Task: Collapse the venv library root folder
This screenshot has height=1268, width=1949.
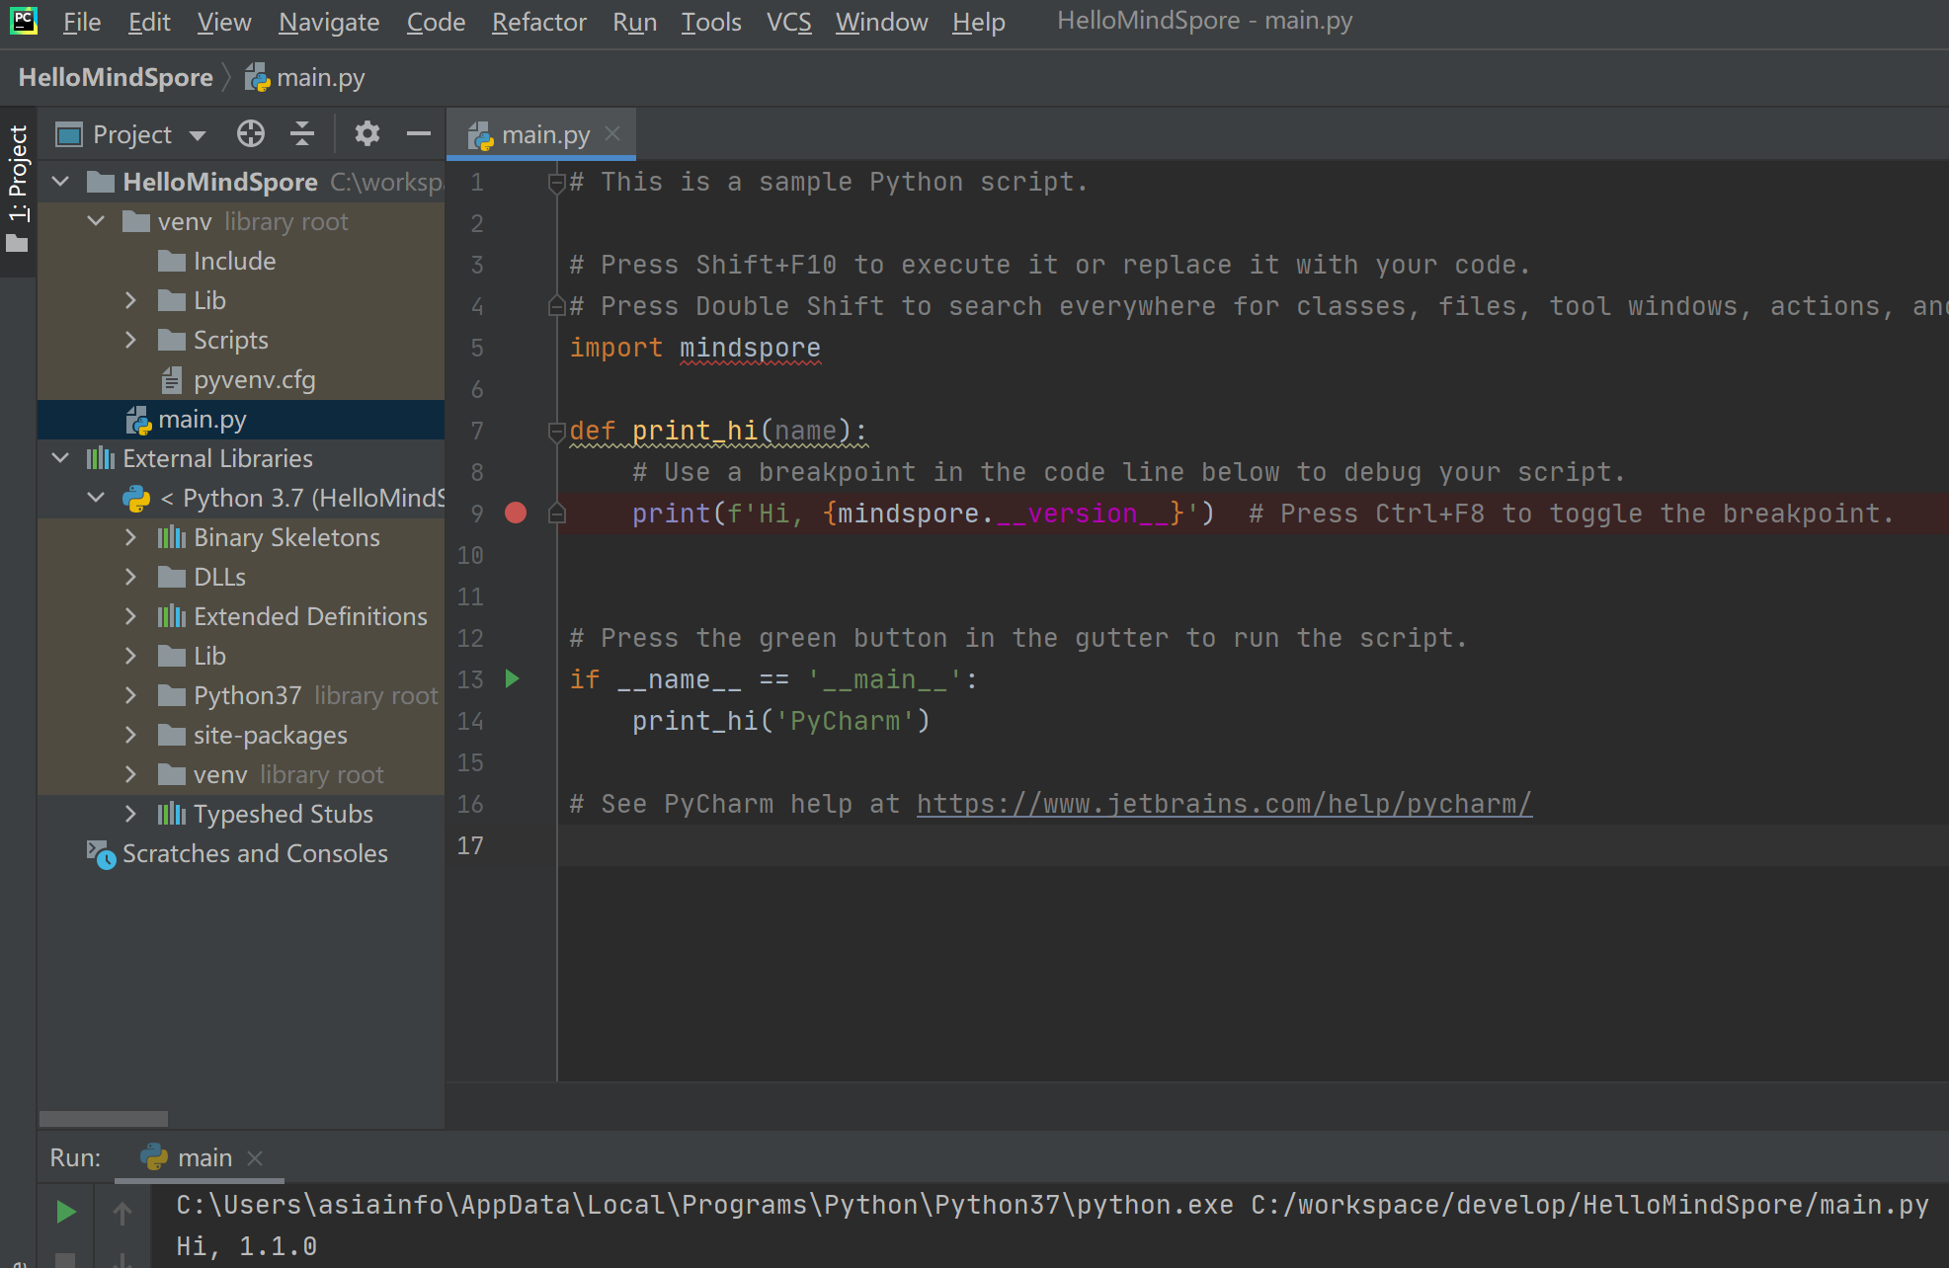Action: (x=96, y=221)
